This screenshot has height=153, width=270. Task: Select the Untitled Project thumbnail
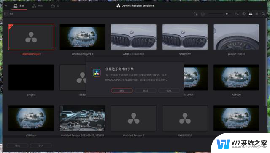click(31, 37)
